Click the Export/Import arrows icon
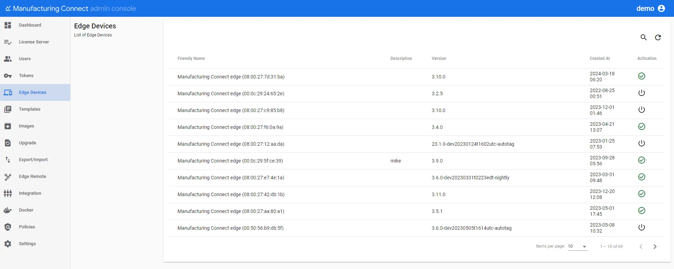 tap(8, 160)
